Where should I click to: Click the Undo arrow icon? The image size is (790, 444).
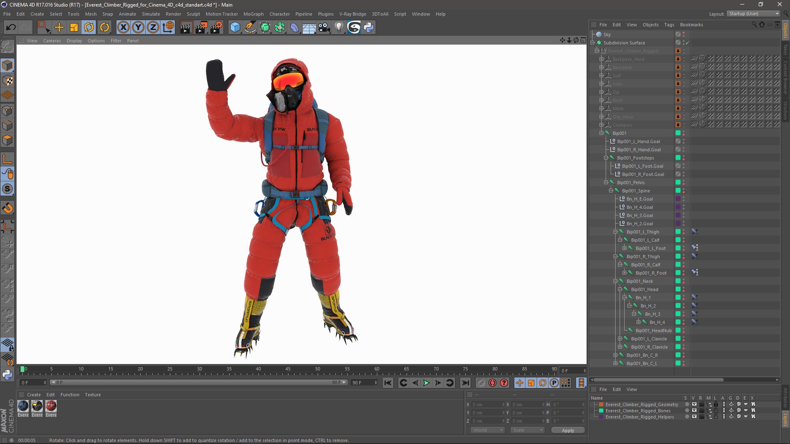[11, 28]
